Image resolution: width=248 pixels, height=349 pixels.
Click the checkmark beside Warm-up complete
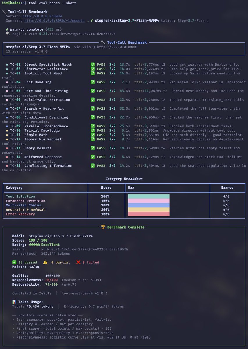(7, 29)
